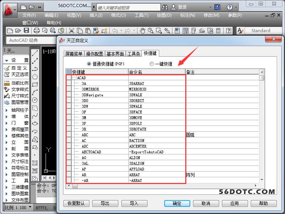The image size is (285, 214).
Task: Click the 确定 button
Action: [177, 203]
